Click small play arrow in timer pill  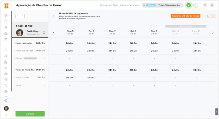pos(144,5)
